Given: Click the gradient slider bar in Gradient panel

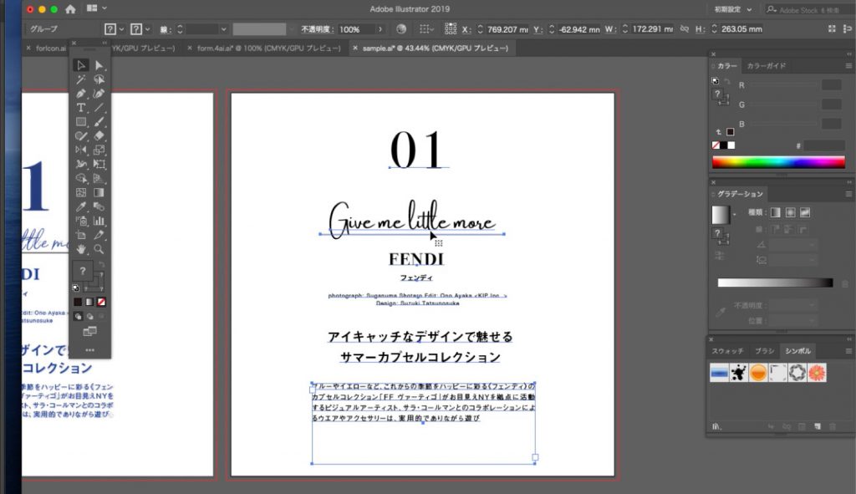Looking at the screenshot, I should coord(775,283).
